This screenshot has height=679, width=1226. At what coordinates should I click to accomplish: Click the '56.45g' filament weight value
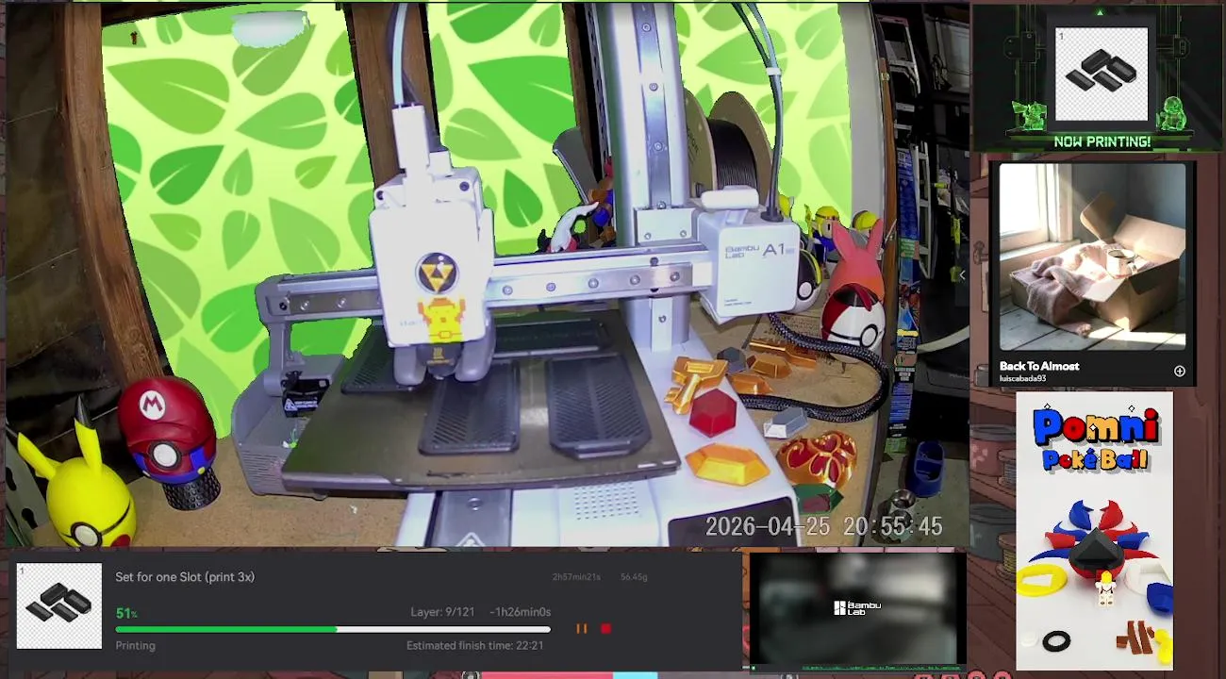(x=634, y=577)
